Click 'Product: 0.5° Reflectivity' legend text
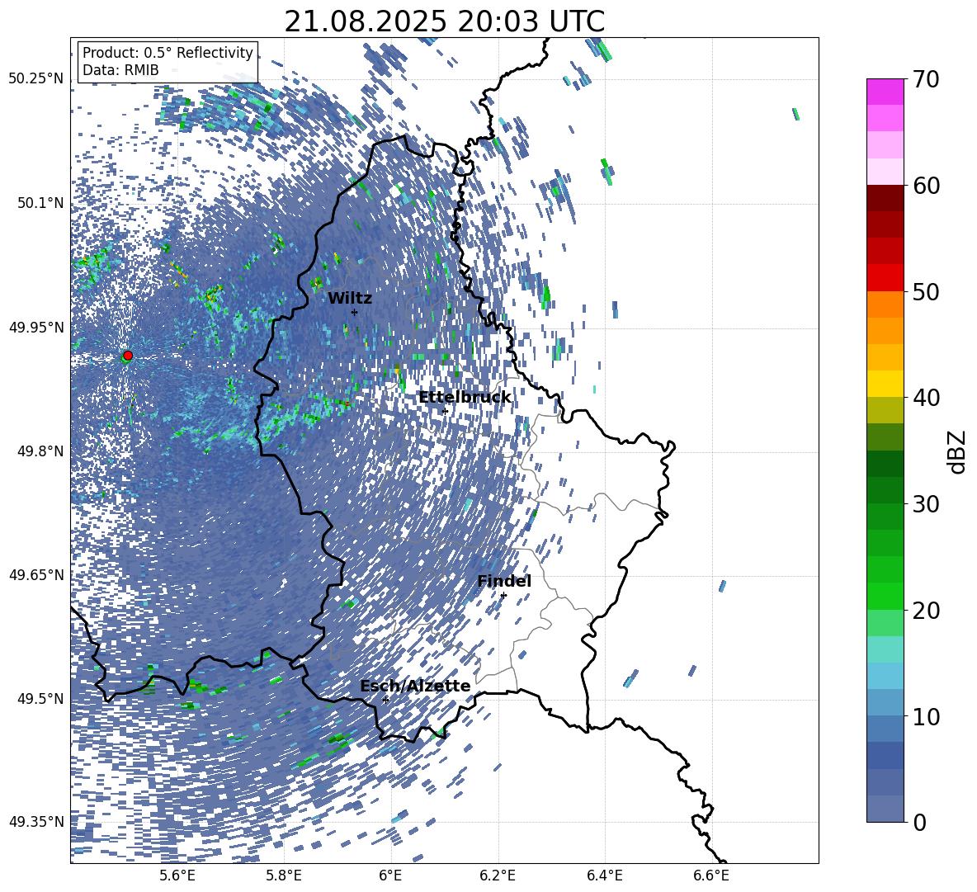 [168, 53]
